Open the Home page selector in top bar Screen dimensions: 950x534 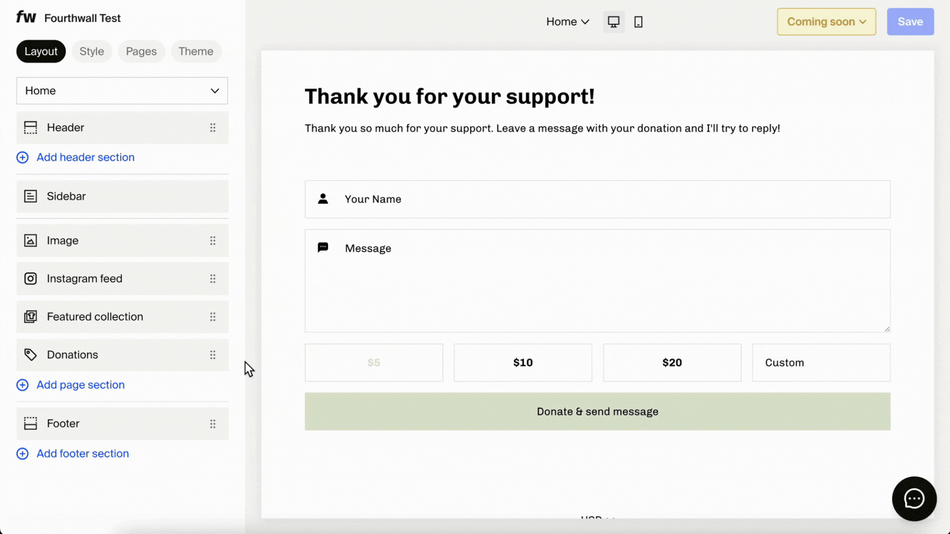pos(568,22)
